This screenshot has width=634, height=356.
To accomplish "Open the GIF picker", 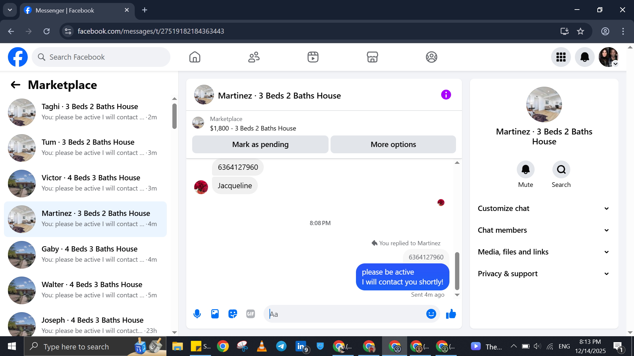I will point(251,314).
